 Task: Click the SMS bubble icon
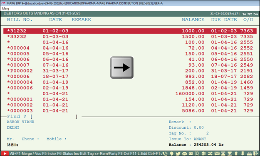pyautogui.click(x=184, y=154)
